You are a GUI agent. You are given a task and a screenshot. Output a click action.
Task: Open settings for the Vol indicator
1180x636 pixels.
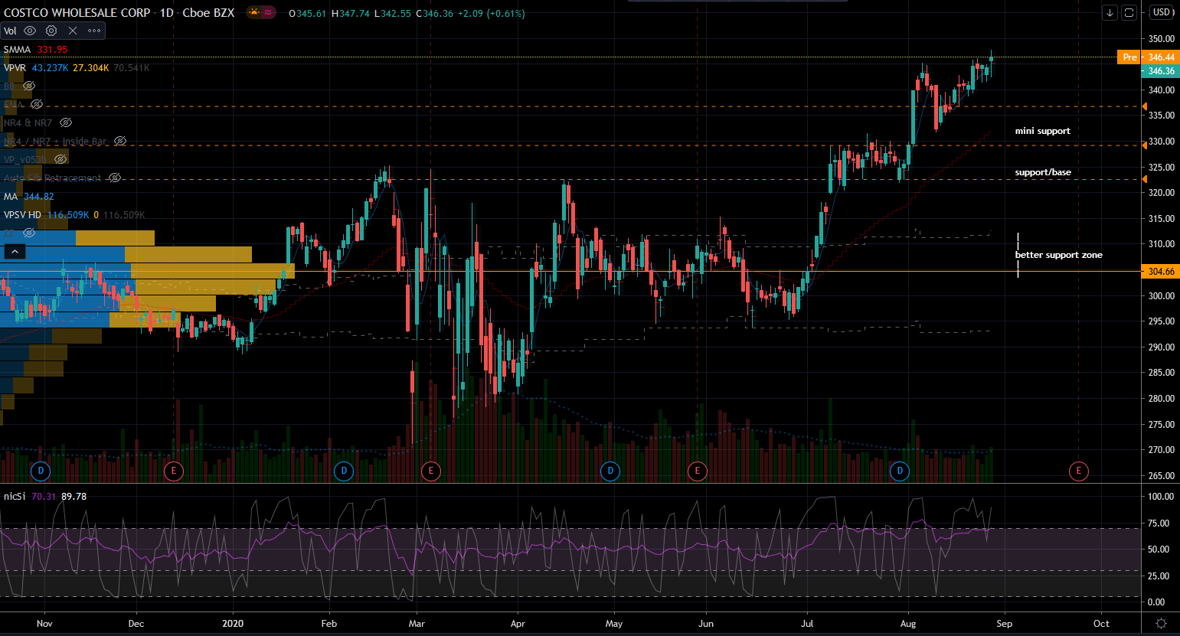click(x=51, y=31)
